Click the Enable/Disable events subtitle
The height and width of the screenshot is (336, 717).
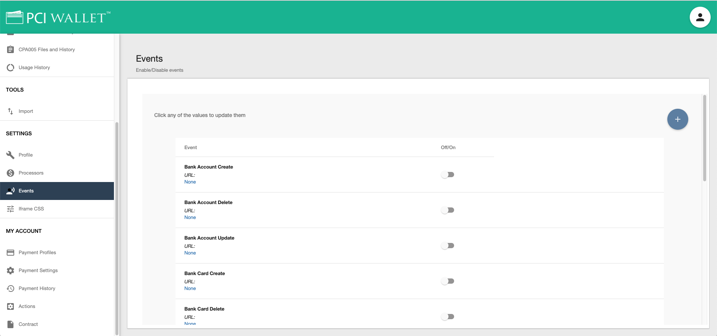(x=159, y=70)
